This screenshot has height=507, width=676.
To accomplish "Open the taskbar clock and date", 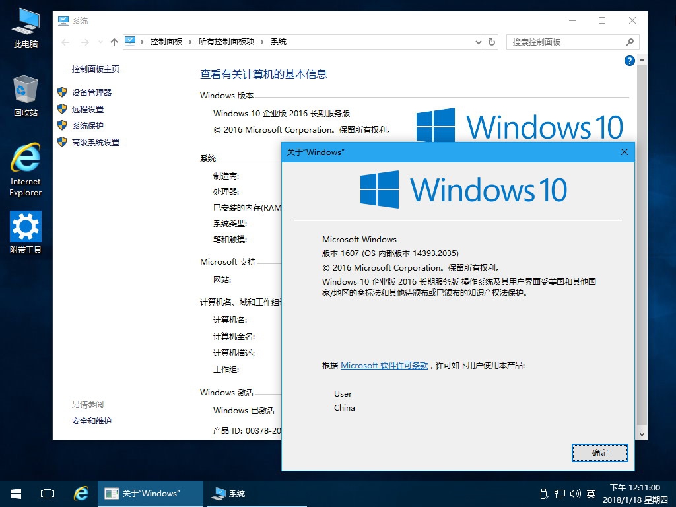I will [634, 494].
